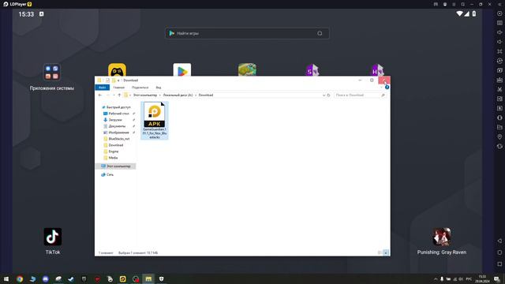This screenshot has height=284, width=505.
Task: Go up one folder level
Action: 119,95
